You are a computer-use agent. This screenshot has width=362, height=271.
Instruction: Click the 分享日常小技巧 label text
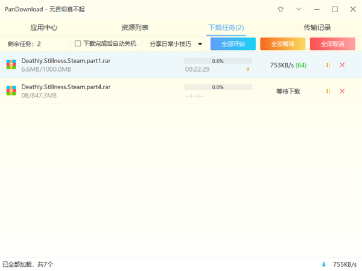[x=170, y=44]
